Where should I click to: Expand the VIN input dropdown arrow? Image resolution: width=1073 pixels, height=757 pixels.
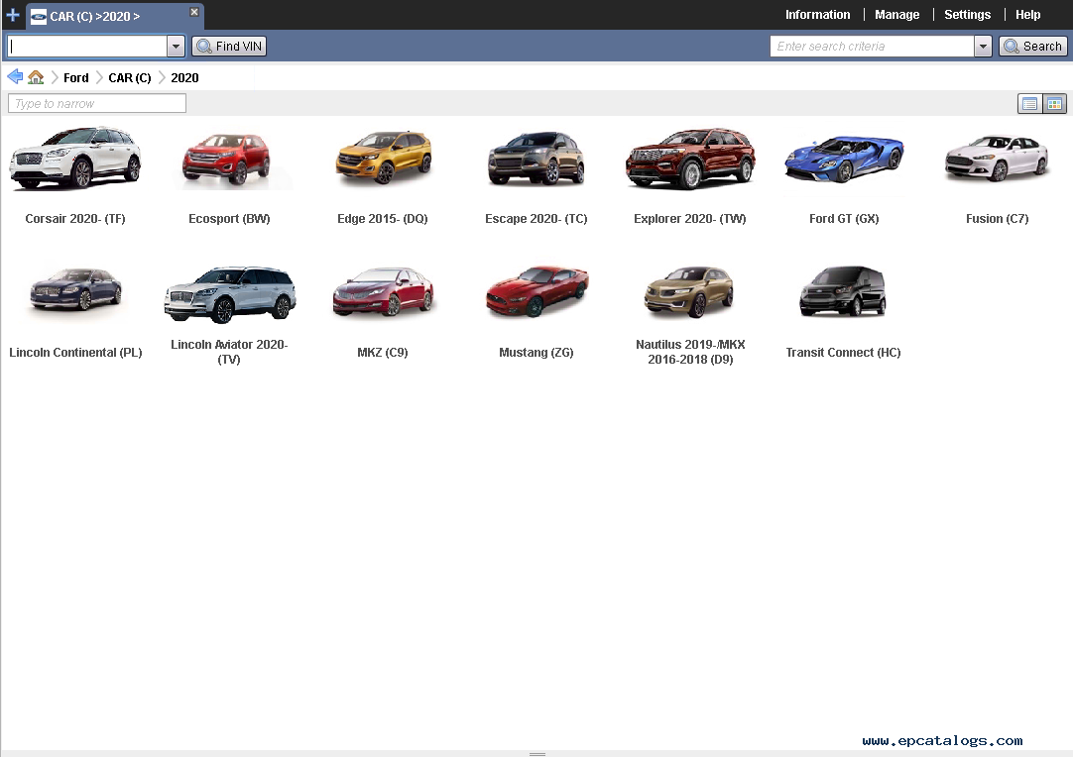(176, 47)
